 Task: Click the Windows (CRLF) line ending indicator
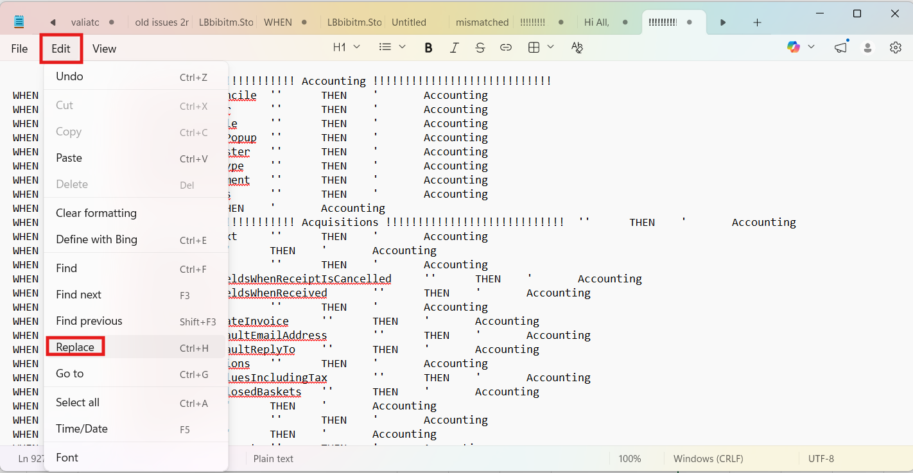[x=708, y=459]
